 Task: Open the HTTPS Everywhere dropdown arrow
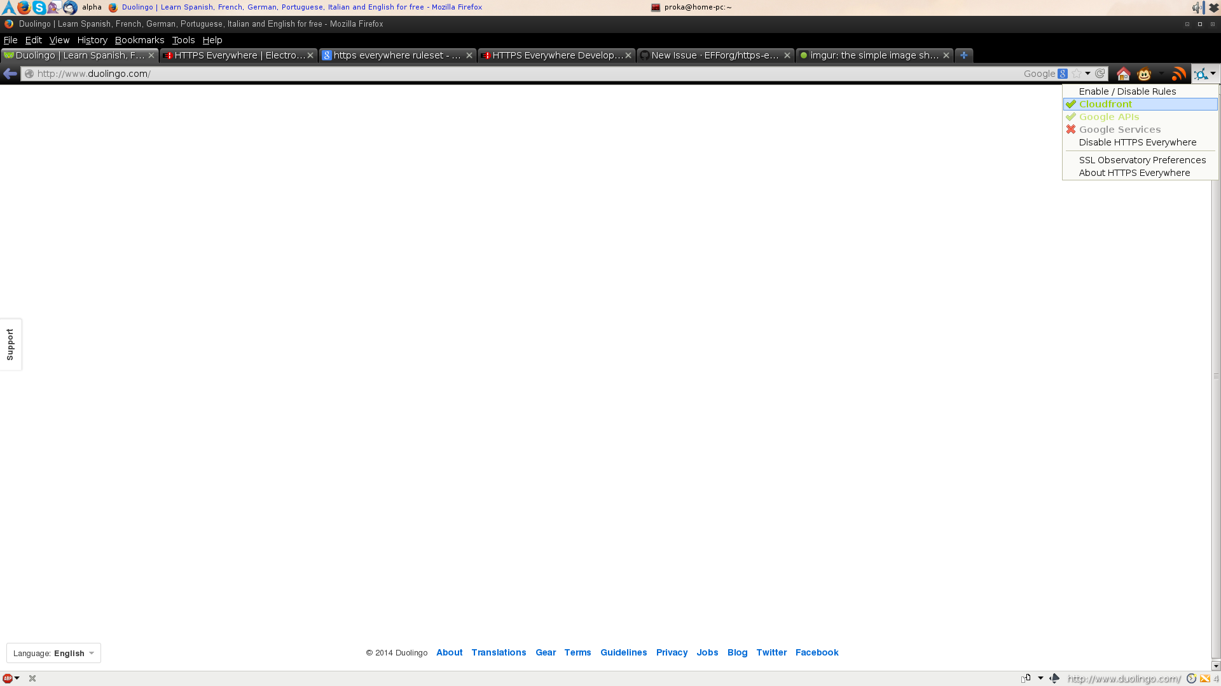click(1213, 74)
